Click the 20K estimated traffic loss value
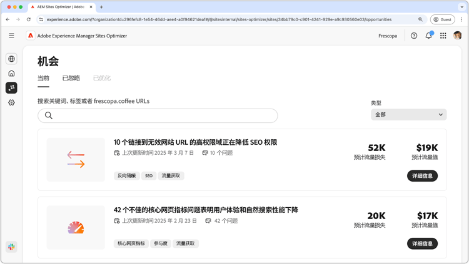Screen dimensions: 469x264 [x=376, y=215]
